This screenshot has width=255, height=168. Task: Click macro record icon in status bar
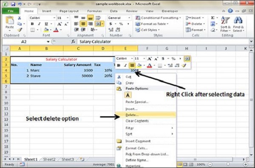pos(22,165)
